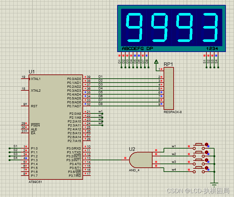Screen dimensions: 234x197
Task: Click the P2.7/A15 pin label
Action: click(74, 141)
